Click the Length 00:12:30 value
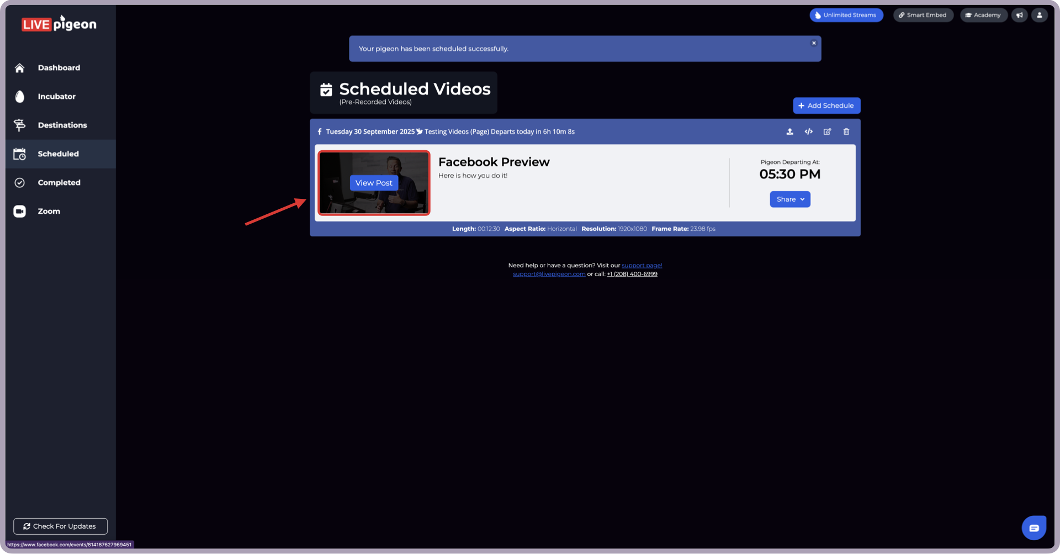The image size is (1060, 554). (489, 229)
